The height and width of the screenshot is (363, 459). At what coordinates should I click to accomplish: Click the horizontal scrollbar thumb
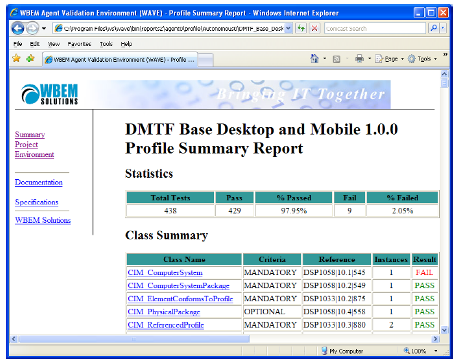coord(134,339)
